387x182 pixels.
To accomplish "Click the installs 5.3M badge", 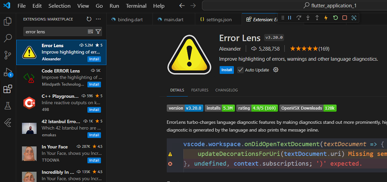I will (x=220, y=108).
